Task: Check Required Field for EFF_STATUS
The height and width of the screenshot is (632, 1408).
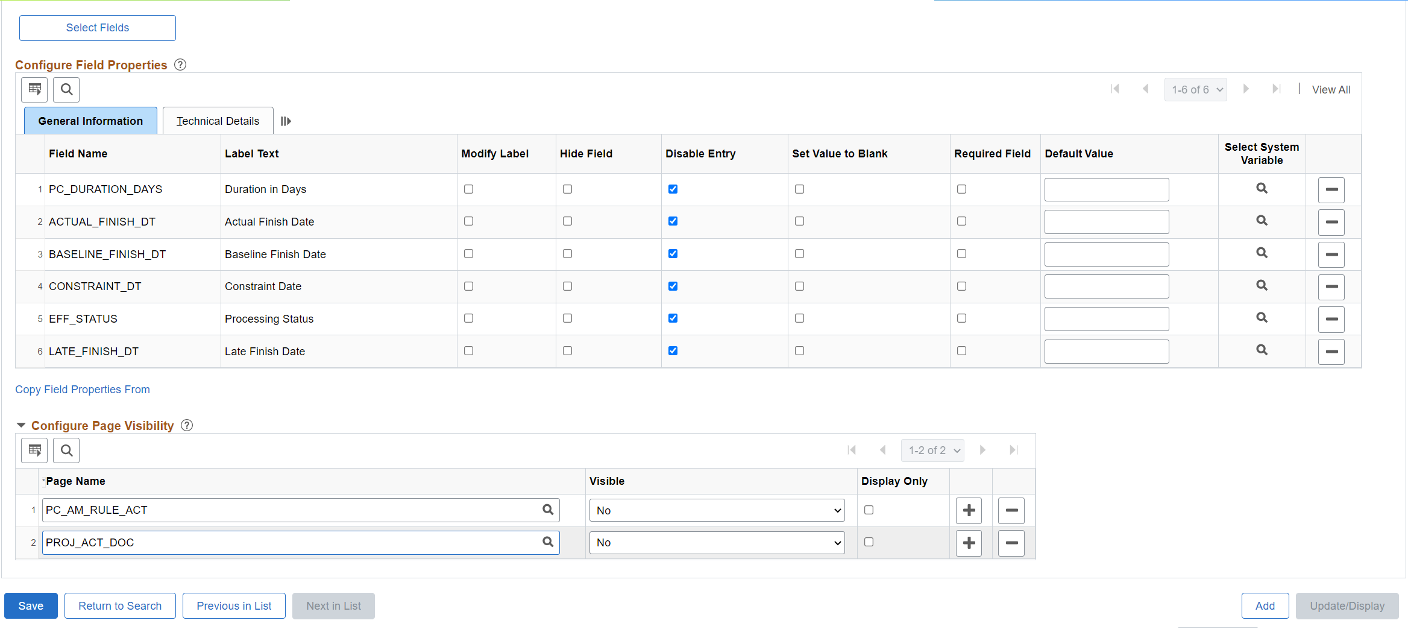Action: click(x=961, y=318)
